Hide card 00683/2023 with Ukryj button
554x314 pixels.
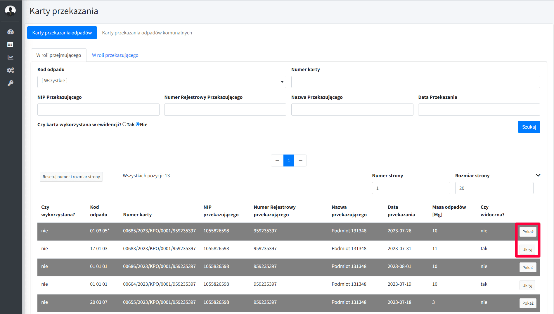[527, 250]
